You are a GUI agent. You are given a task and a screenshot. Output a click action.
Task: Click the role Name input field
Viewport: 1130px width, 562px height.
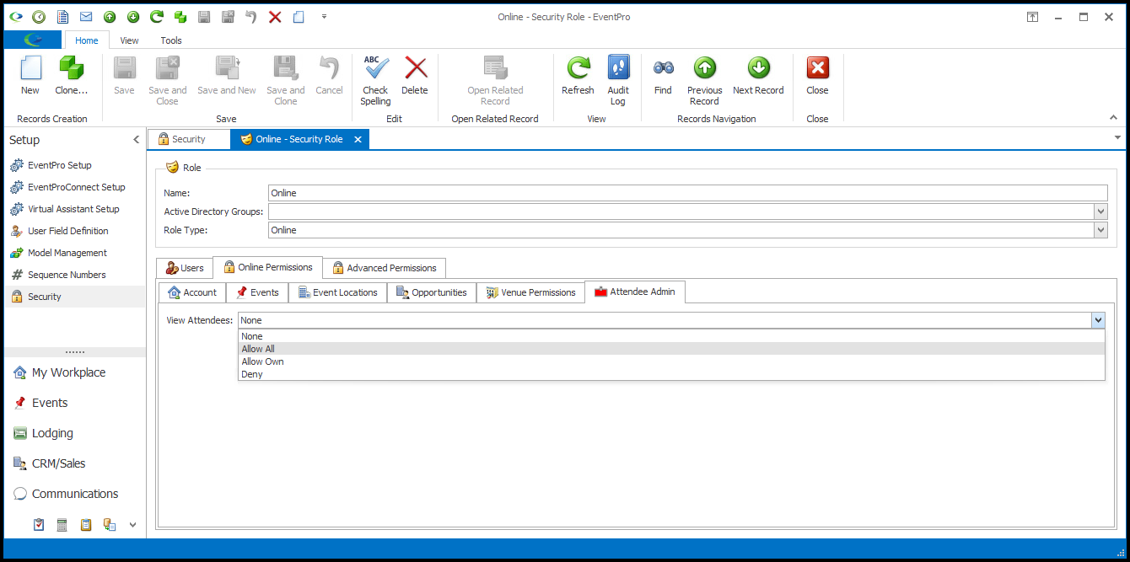coord(687,193)
